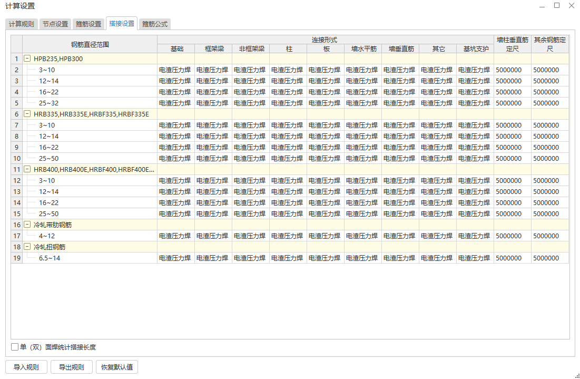
Task: Select the 非框架梁 column header
Action: click(x=251, y=49)
